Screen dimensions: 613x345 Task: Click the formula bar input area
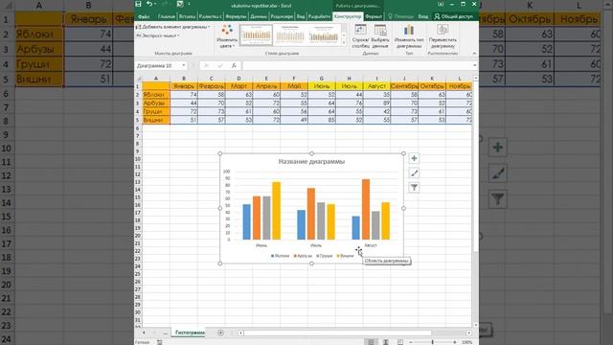pyautogui.click(x=356, y=66)
